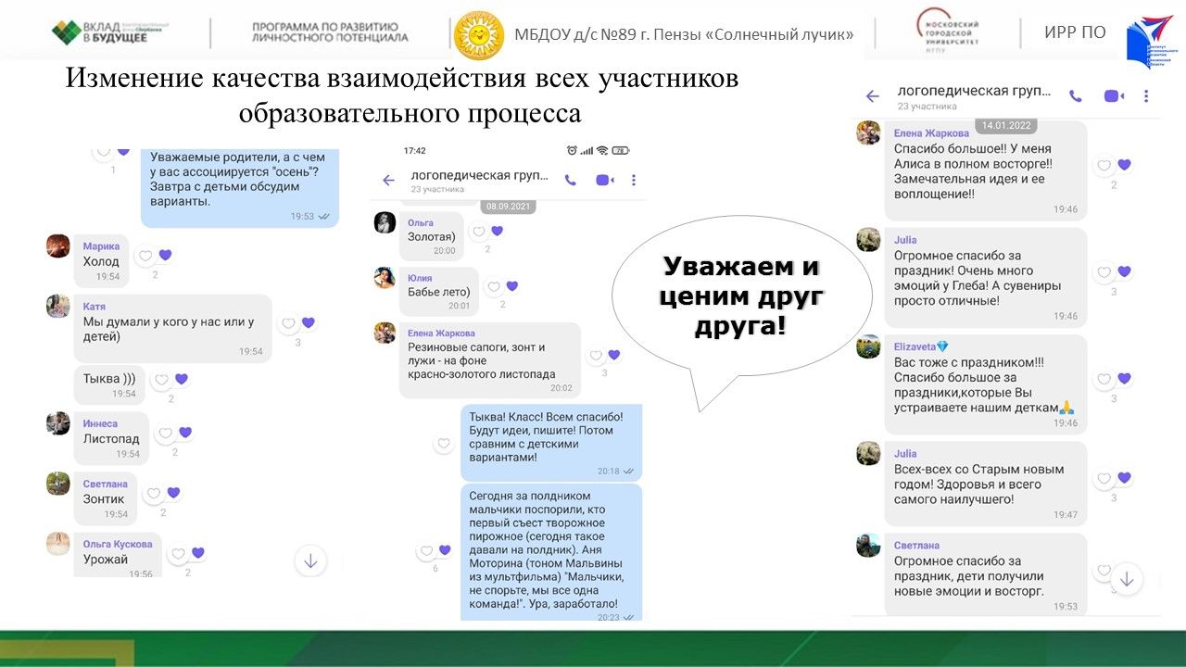Select the 08.09.2021 date badge
Viewport: 1186px width, 667px height.
tap(508, 207)
